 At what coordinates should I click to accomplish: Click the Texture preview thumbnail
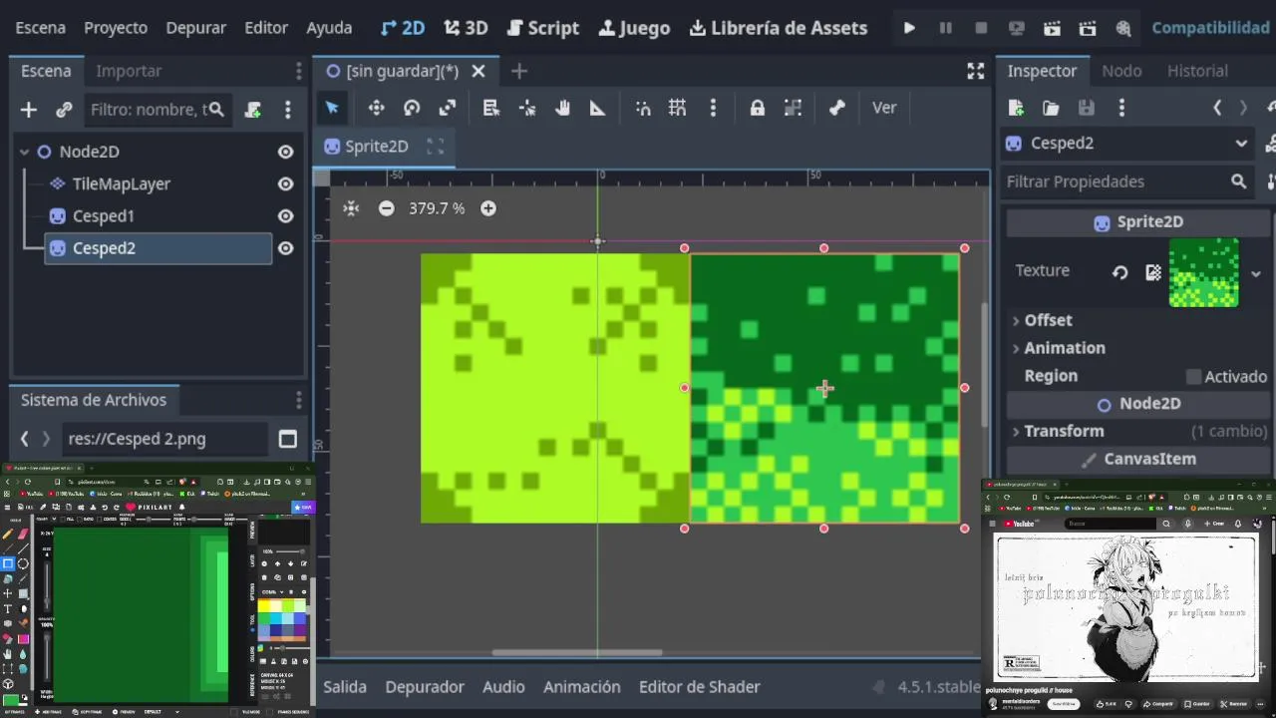click(1204, 272)
